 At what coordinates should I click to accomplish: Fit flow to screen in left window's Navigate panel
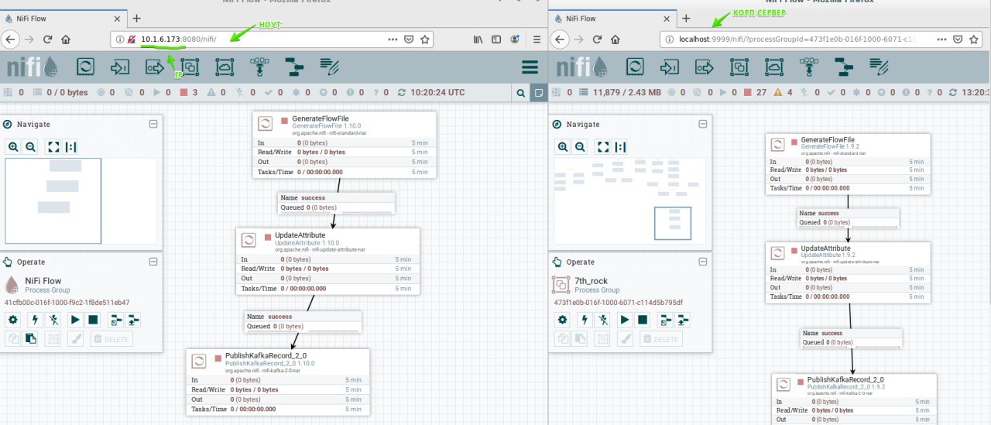(53, 146)
